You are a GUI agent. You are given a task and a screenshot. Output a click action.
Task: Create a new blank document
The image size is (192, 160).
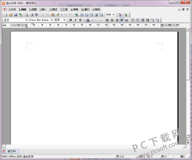click(x=6, y=15)
